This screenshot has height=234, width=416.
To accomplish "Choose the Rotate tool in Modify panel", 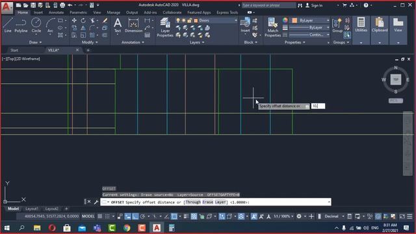I will 83,20.
